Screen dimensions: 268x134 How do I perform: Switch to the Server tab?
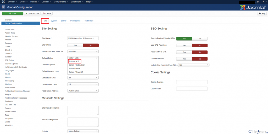pyautogui.click(x=64, y=21)
